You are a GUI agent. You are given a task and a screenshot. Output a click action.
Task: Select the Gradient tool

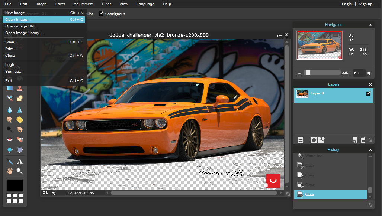(10, 88)
